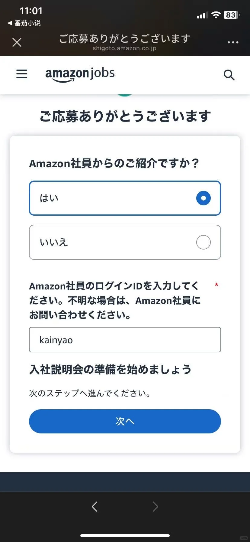The image size is (250, 542).
Task: Select the いいえ radio option
Action: coord(125,242)
